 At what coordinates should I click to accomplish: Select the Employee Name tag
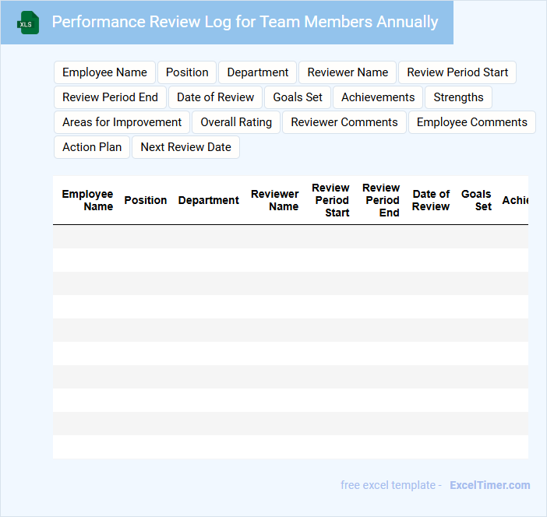104,72
